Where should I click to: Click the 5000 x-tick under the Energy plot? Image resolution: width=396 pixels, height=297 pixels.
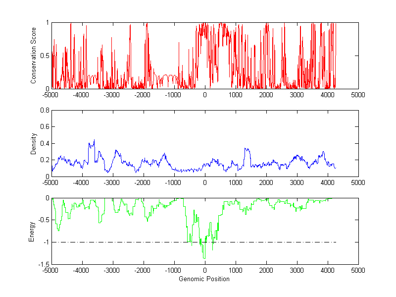(x=358, y=271)
